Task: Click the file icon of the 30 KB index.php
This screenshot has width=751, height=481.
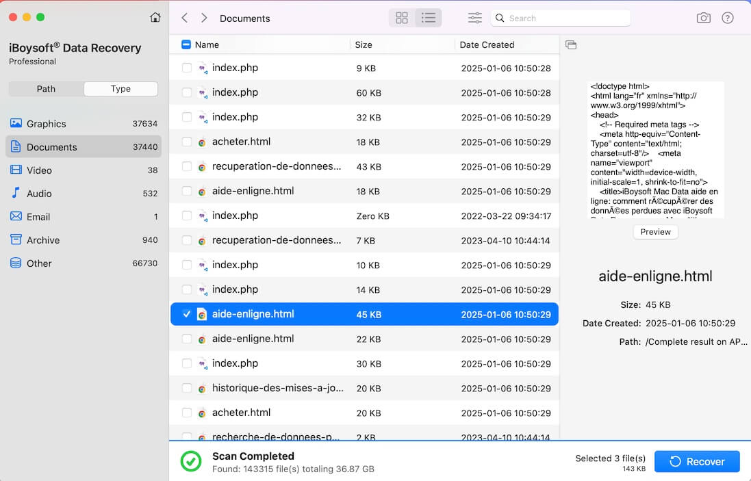Action: coord(203,364)
